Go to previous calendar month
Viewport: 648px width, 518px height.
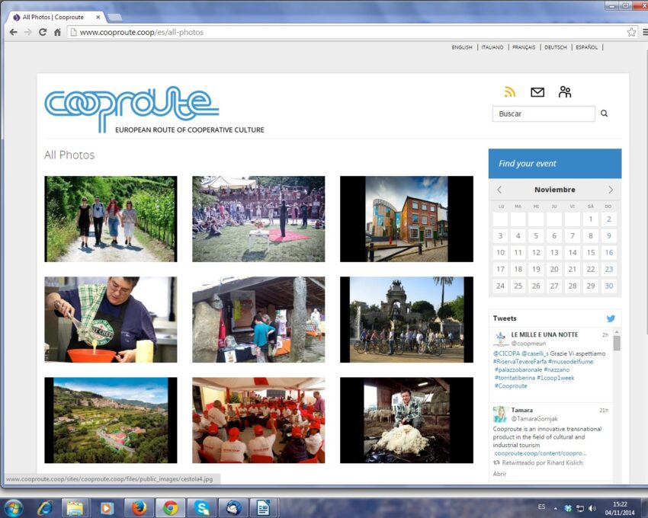tap(499, 190)
